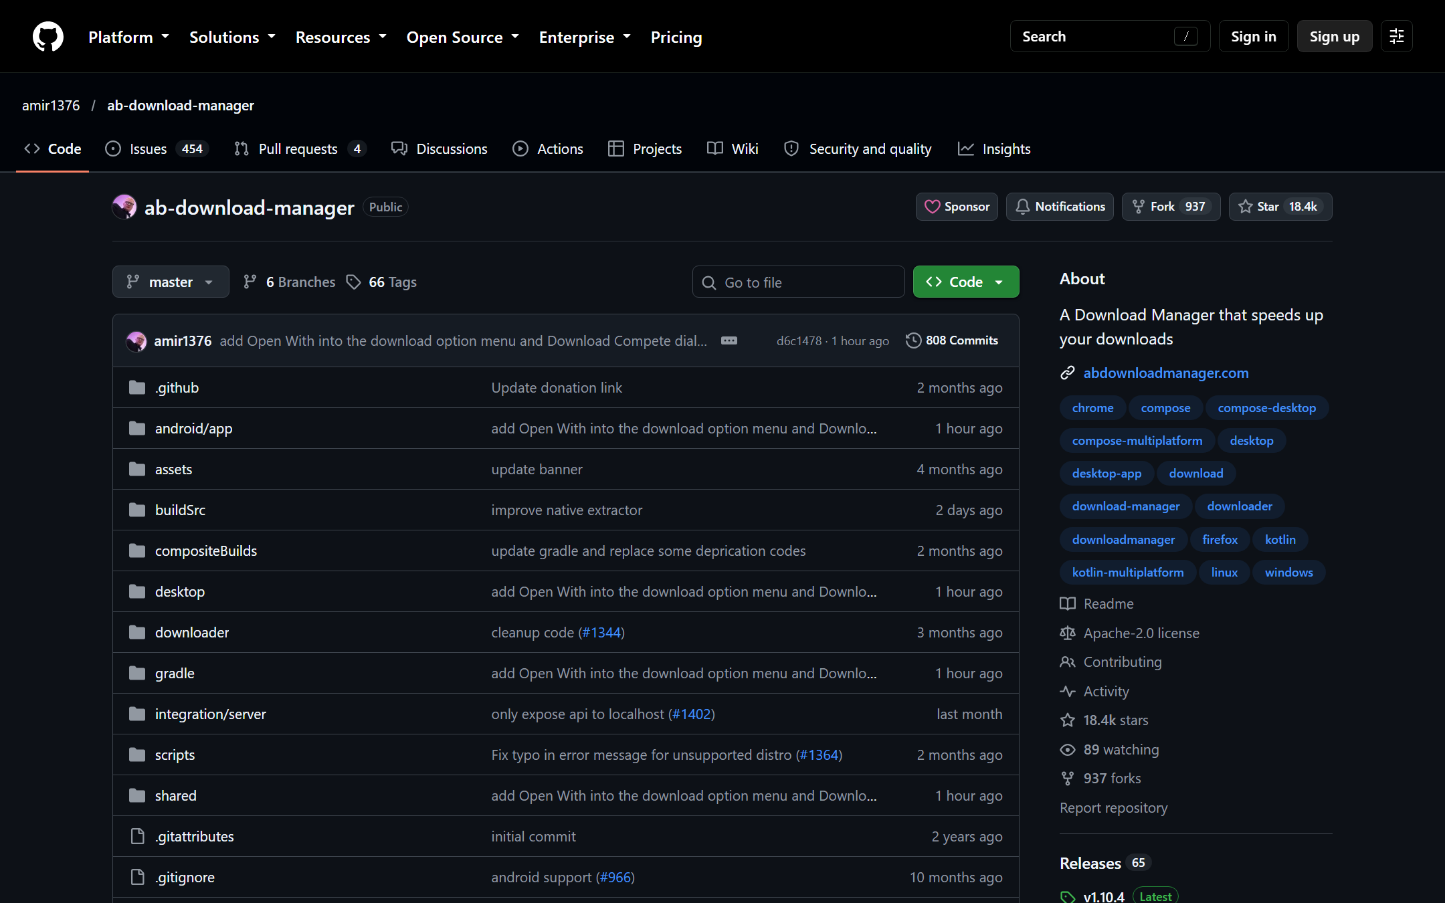Open the master branch selector
This screenshot has height=903, width=1445.
pos(171,282)
